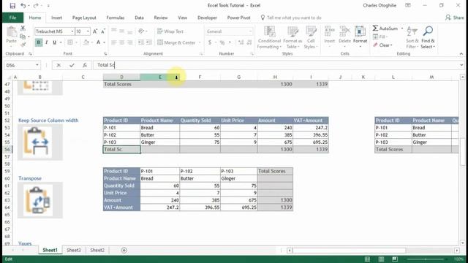This screenshot has width=468, height=263.
Task: Toggle Underline formatting
Action: click(x=54, y=42)
